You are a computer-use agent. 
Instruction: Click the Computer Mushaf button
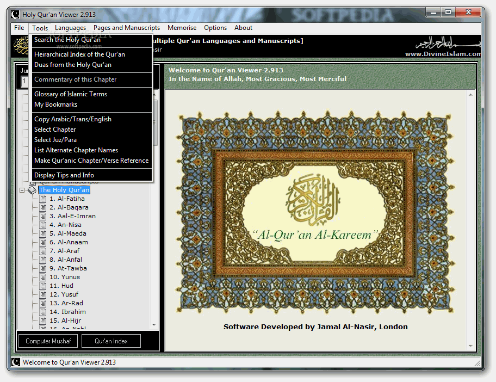pos(48,341)
